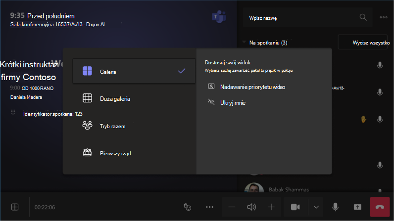
Task: Click the Daniela Madera organizer name
Action: point(26,97)
